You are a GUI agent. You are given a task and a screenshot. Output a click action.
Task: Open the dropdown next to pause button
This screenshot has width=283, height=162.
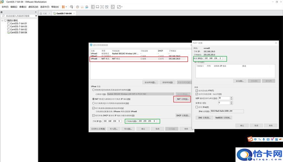(x=66, y=7)
